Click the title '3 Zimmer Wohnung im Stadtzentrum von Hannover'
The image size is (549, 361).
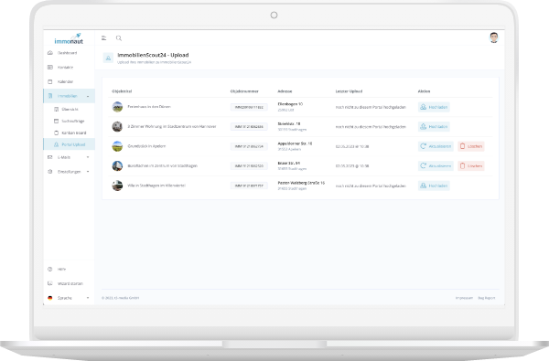[x=172, y=126]
